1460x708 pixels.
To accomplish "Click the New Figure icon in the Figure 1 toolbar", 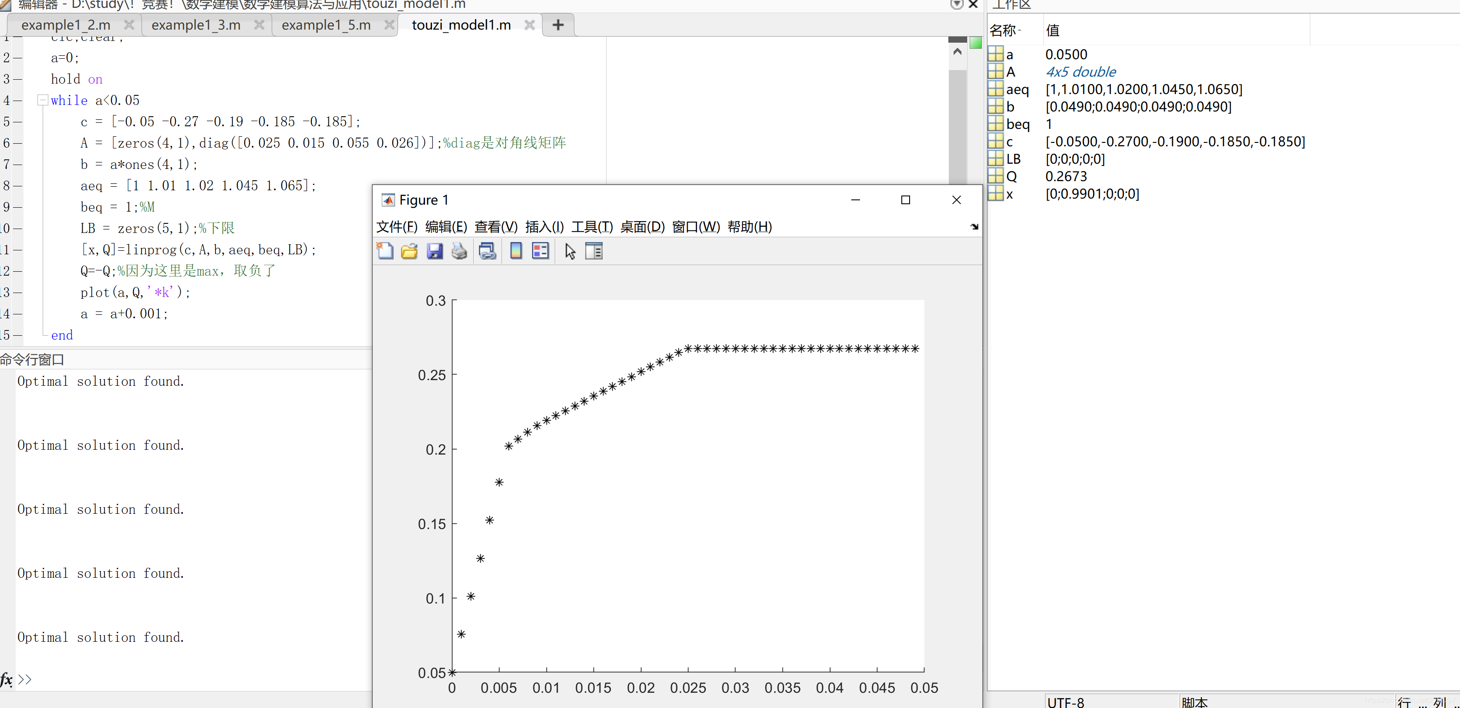I will 385,250.
